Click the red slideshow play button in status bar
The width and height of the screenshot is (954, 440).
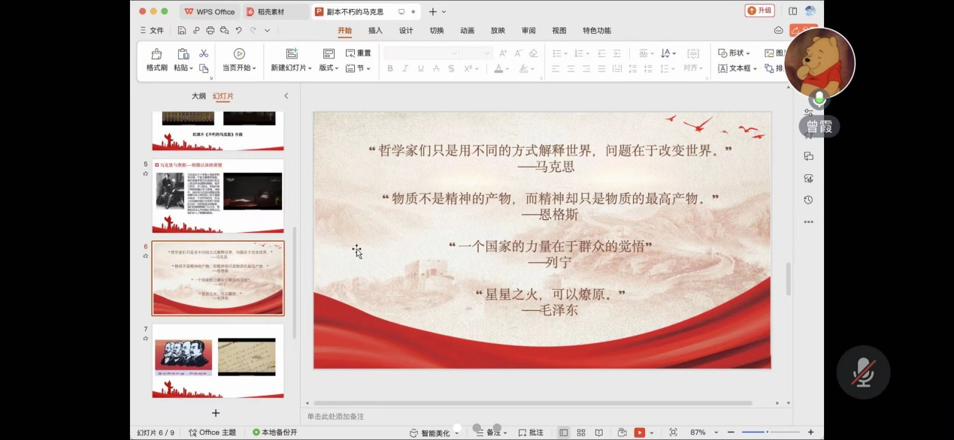pos(639,432)
